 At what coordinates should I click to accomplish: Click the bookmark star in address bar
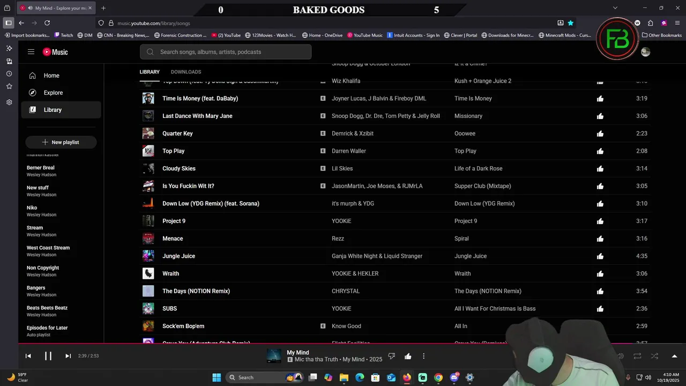coord(570,23)
